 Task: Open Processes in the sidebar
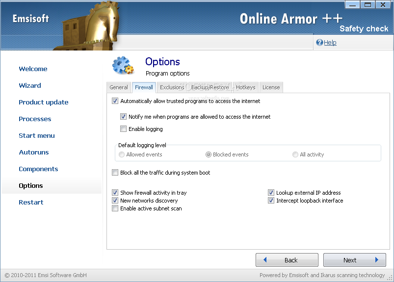[35, 119]
